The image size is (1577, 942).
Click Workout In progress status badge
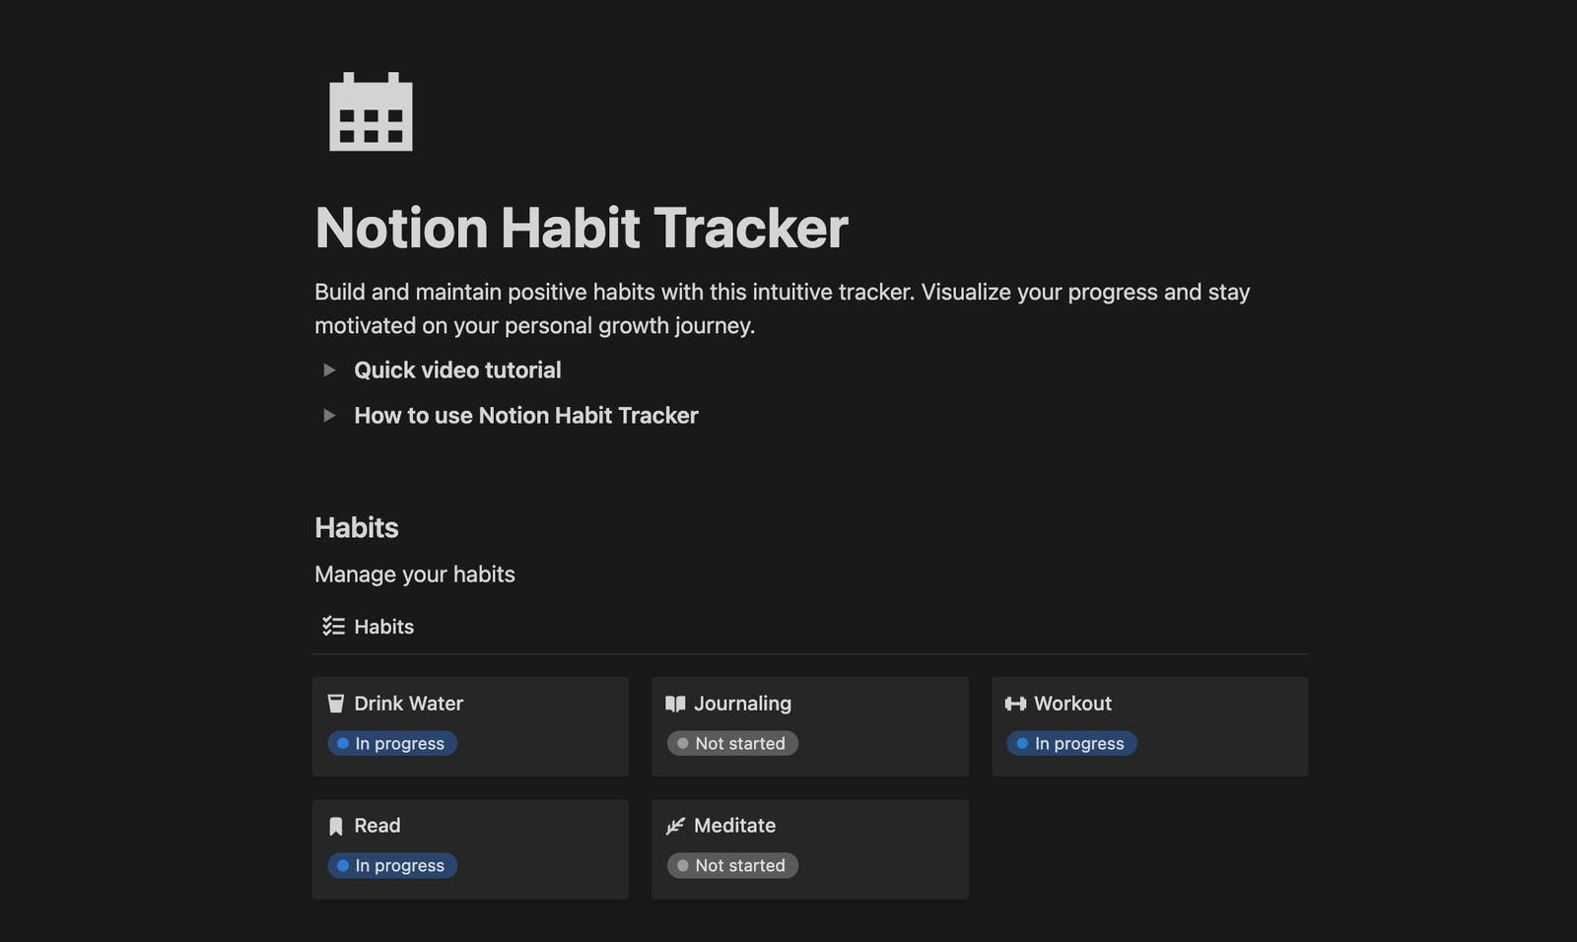point(1071,744)
